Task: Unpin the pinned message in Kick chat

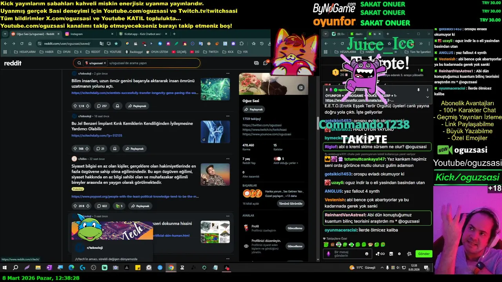Action: coord(418,90)
